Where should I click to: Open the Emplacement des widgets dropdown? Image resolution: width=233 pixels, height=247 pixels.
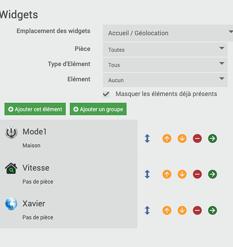tap(168, 33)
